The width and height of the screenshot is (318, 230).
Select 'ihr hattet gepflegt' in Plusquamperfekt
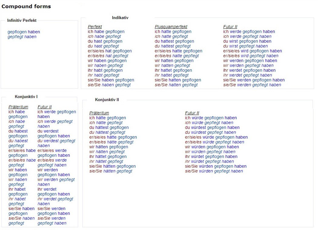(x=171, y=75)
